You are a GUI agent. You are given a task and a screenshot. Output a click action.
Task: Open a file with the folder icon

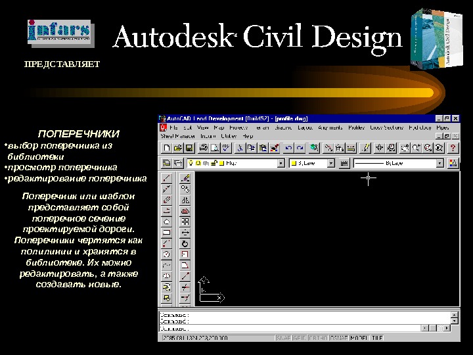[x=177, y=148]
